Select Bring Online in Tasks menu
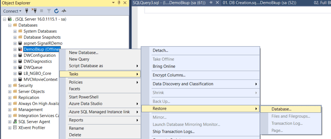 (164, 66)
